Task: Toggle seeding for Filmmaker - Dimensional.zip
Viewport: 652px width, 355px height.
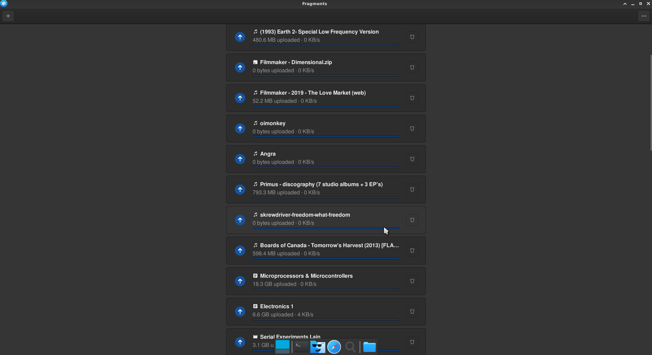Action: tap(240, 67)
